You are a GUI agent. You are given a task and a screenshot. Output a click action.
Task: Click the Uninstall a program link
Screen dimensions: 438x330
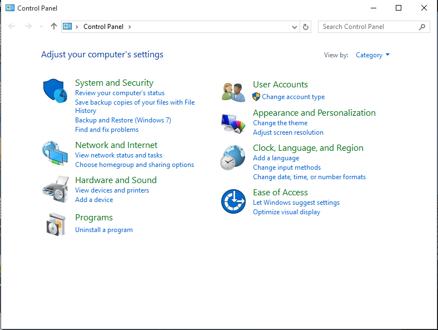pyautogui.click(x=104, y=230)
